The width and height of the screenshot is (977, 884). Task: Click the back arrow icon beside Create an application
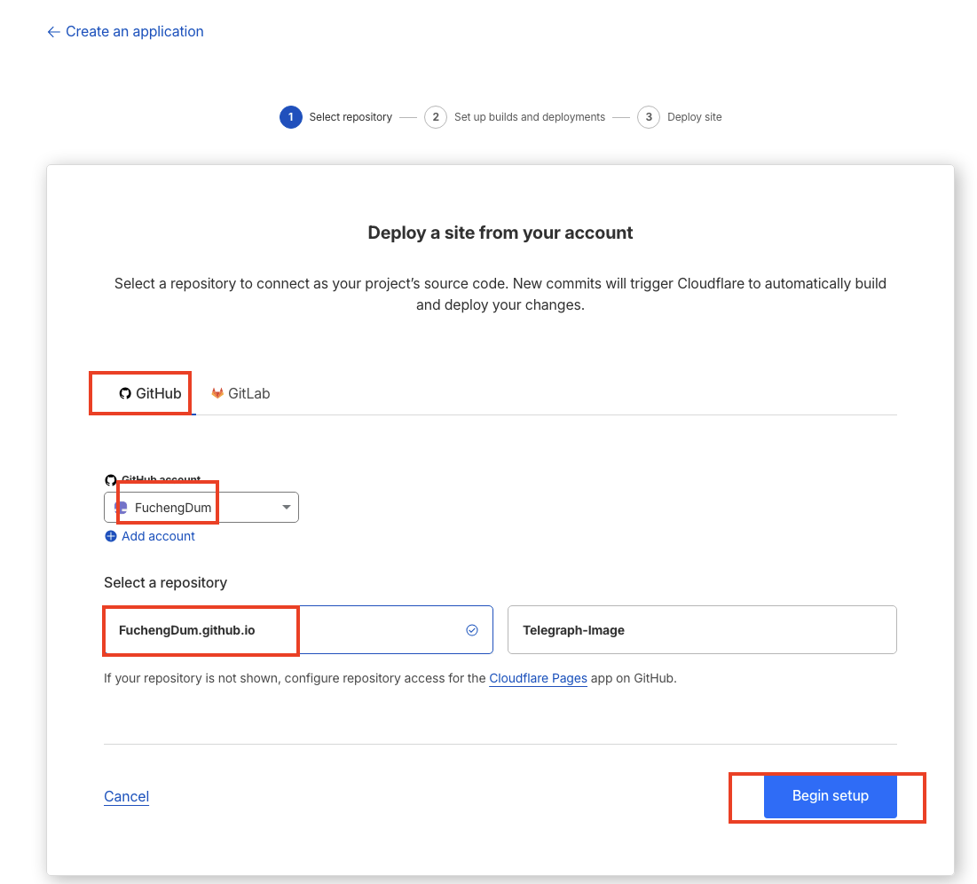(53, 32)
